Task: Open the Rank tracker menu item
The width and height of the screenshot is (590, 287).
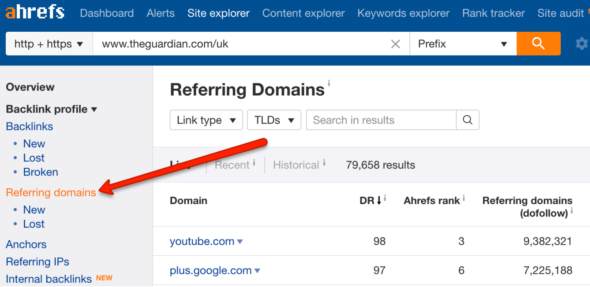Action: [493, 13]
